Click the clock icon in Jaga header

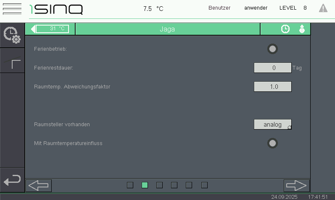pyautogui.click(x=285, y=29)
